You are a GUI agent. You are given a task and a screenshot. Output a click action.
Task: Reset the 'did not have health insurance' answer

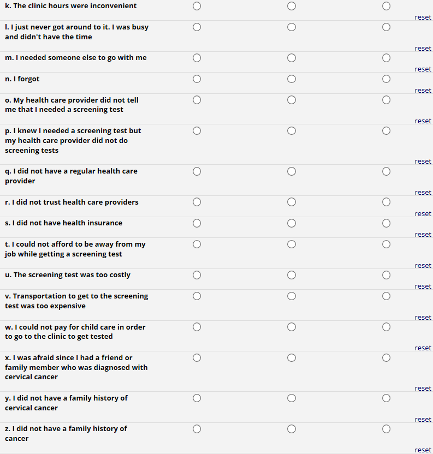[x=423, y=235]
